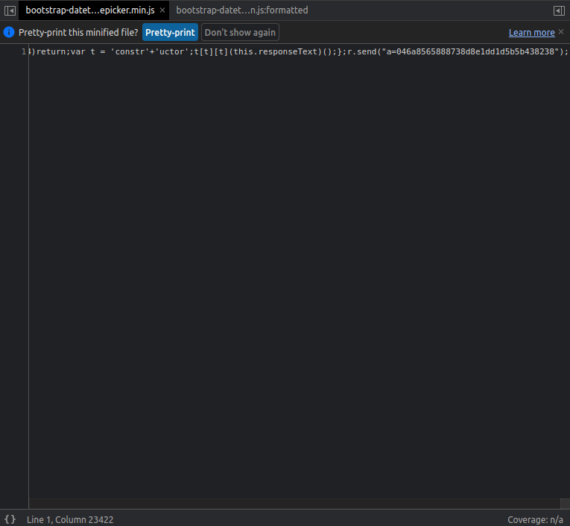Viewport: 570px width, 526px height.
Task: Click on this.responseText in the code
Action: point(276,51)
